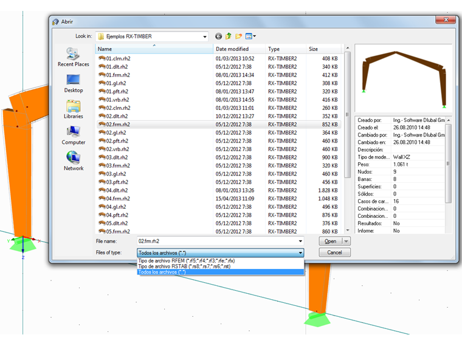
Task: Select file icon of 03.dlt.rh2
Action: tap(102, 157)
